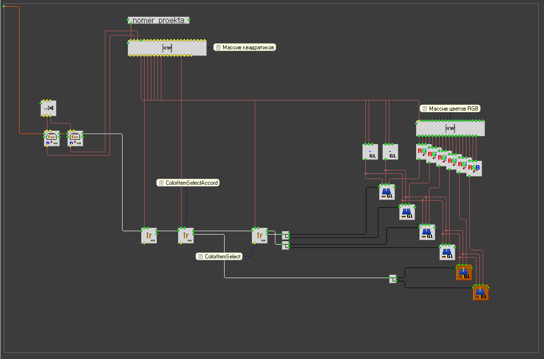Select the hub connected to the orange GL blocks
544x359 pixels.
pos(393,279)
